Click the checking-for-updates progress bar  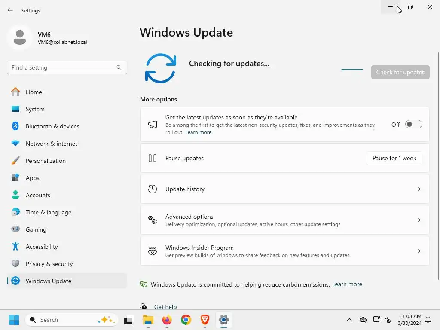(x=352, y=70)
